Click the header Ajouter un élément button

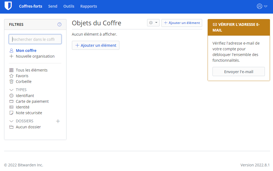tap(182, 23)
